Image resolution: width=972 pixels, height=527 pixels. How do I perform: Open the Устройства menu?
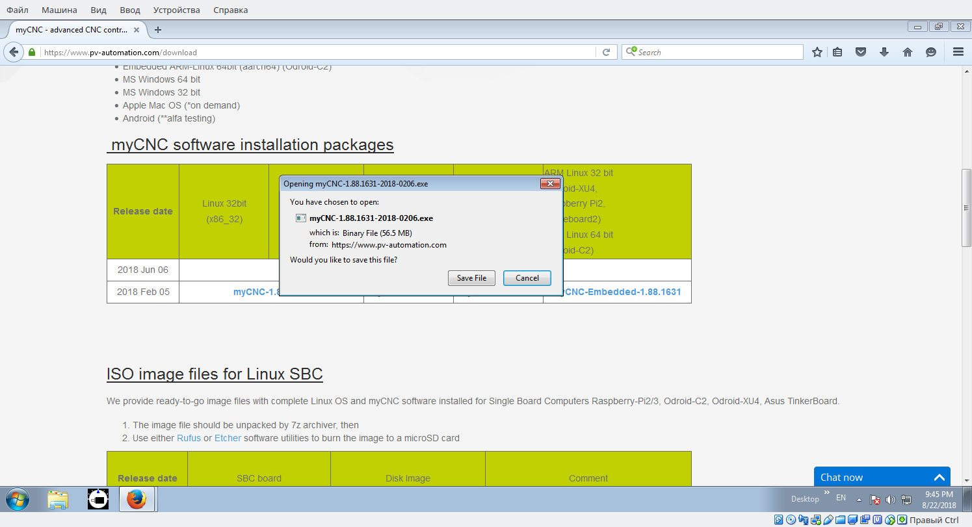pyautogui.click(x=176, y=10)
